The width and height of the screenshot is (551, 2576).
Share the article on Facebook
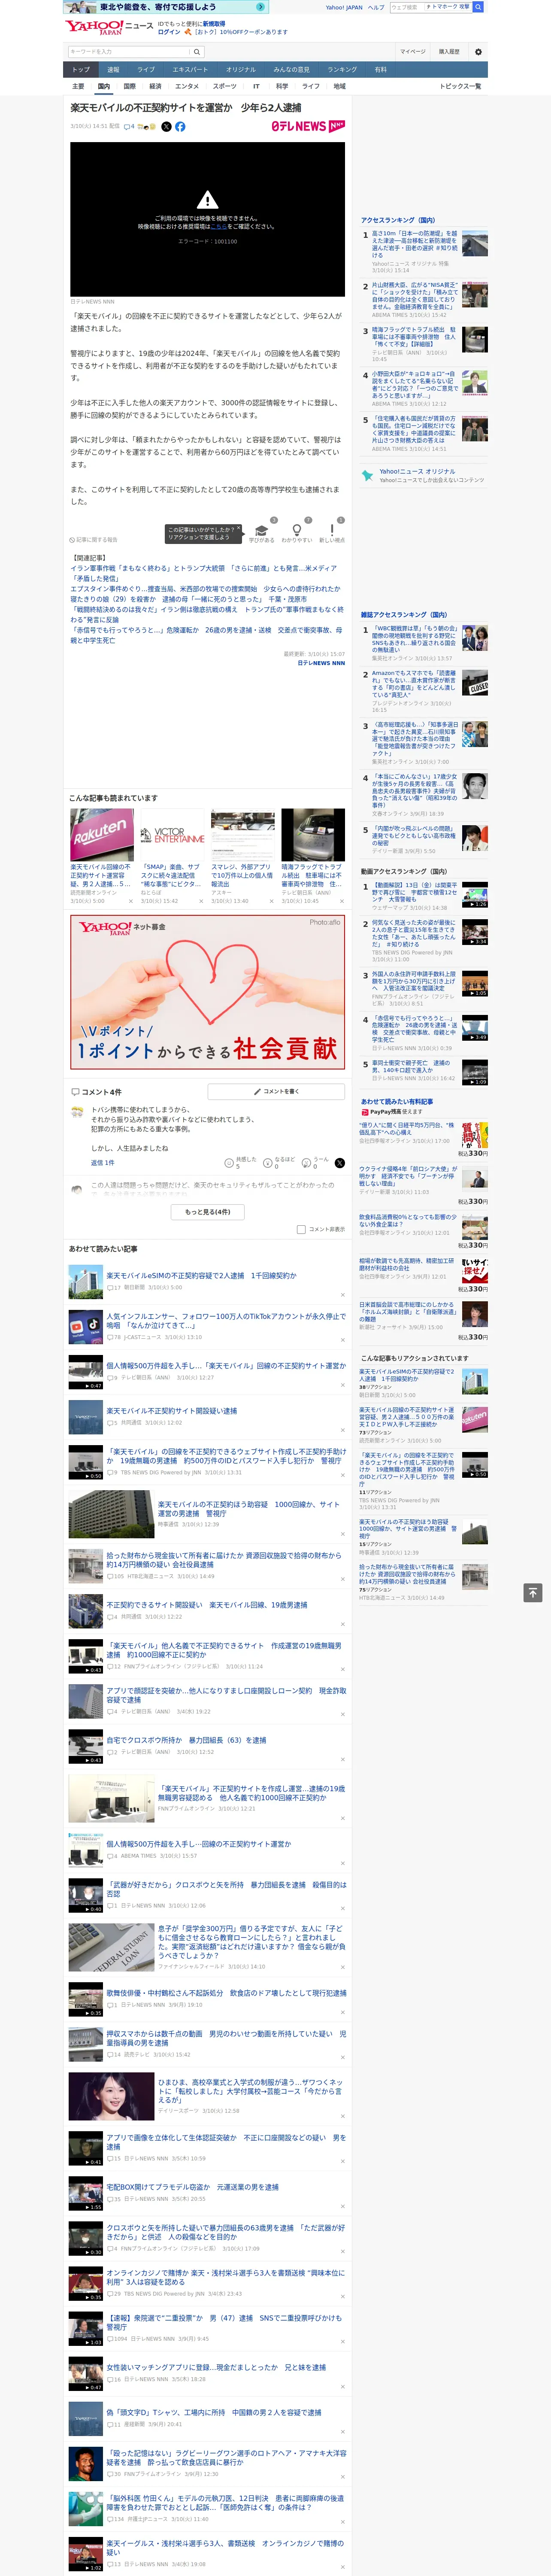(180, 127)
